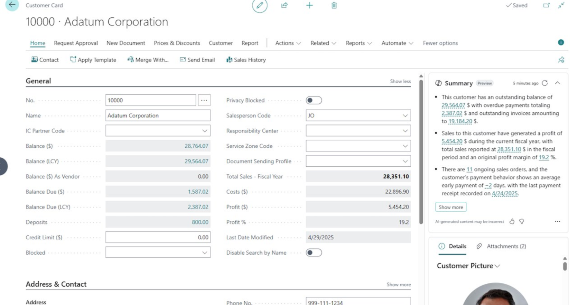Click thumbs down on AI summary

click(x=522, y=221)
